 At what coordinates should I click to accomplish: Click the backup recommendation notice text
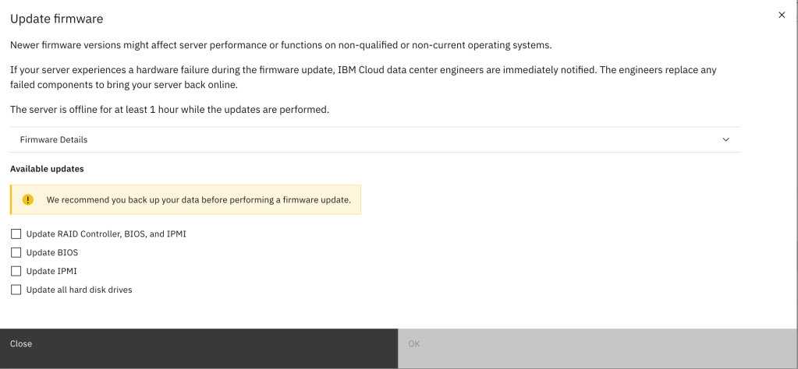tap(198, 200)
